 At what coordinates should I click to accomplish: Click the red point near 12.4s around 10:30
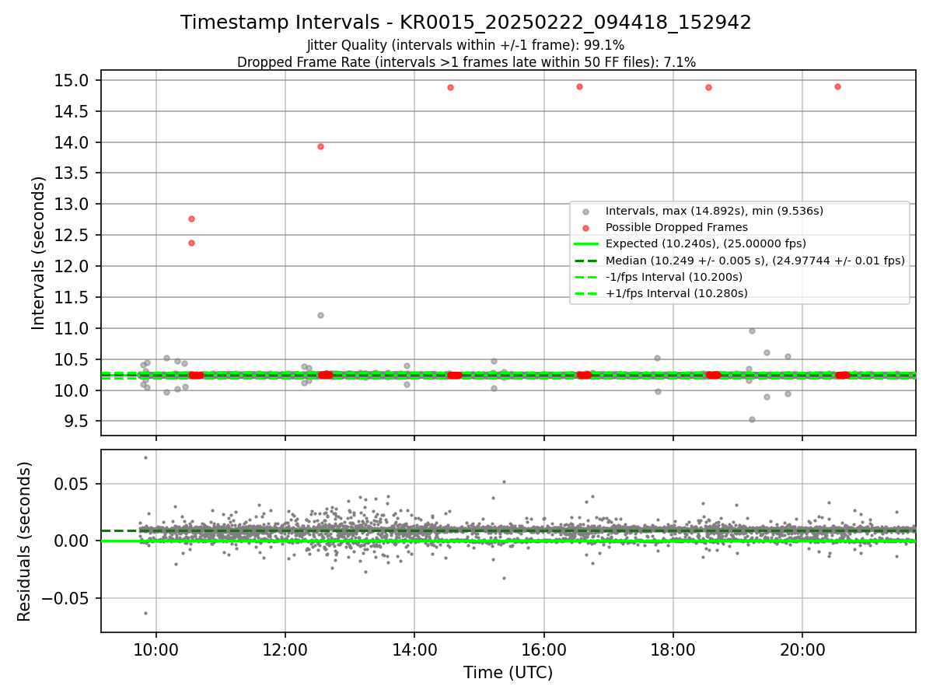point(191,243)
